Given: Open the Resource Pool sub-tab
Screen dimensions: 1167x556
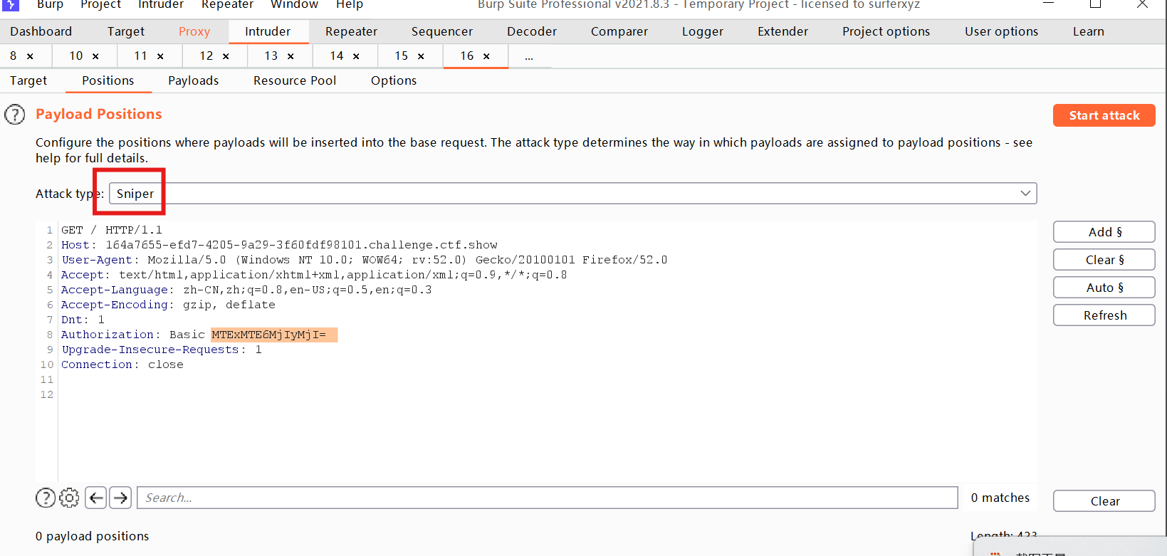Looking at the screenshot, I should pos(295,80).
